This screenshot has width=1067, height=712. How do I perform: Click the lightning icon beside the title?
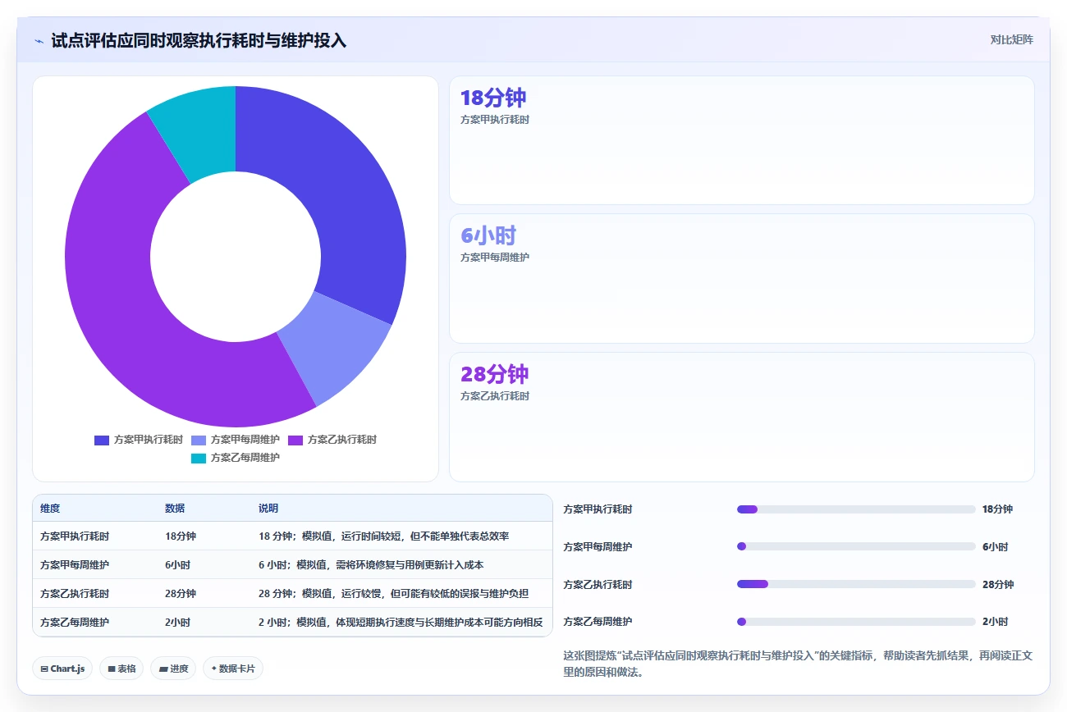coord(39,40)
